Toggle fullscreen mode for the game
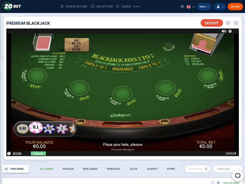 pyautogui.click(x=228, y=23)
